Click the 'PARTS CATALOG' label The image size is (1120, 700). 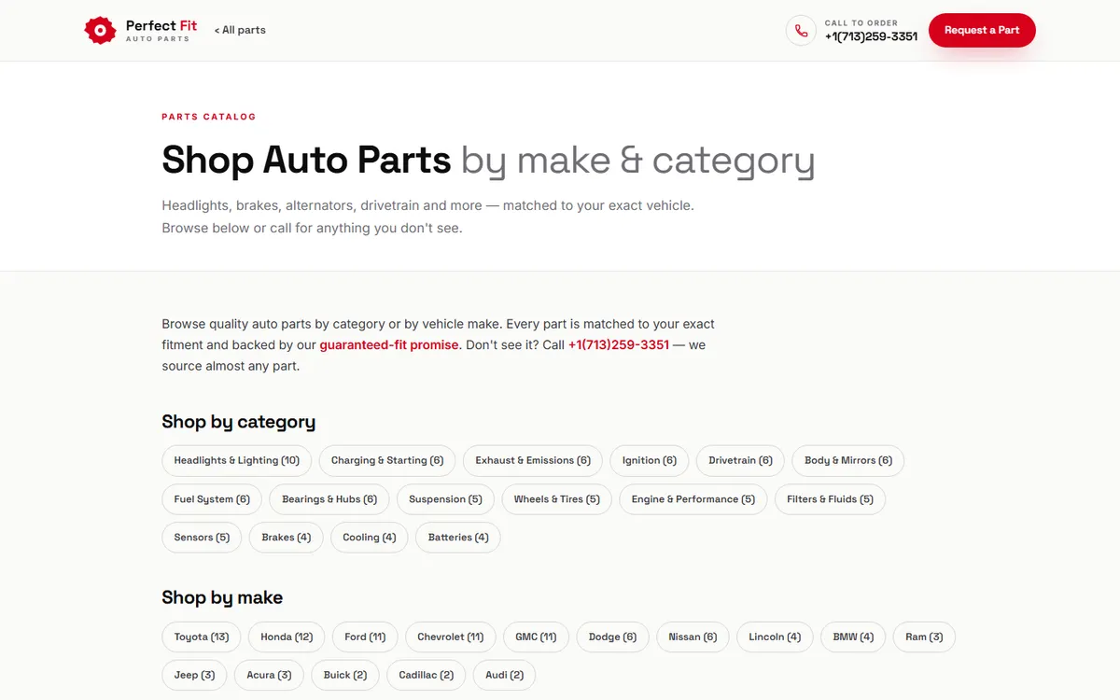point(209,117)
